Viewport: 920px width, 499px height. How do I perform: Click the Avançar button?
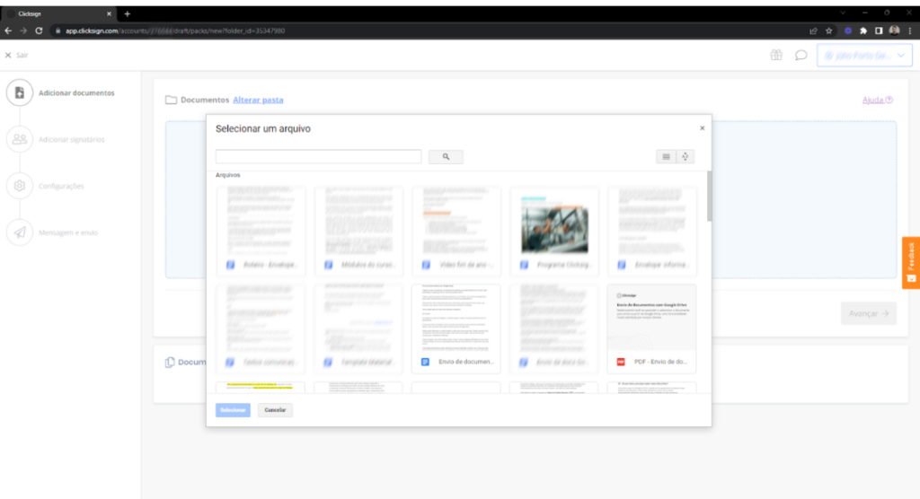pyautogui.click(x=869, y=314)
